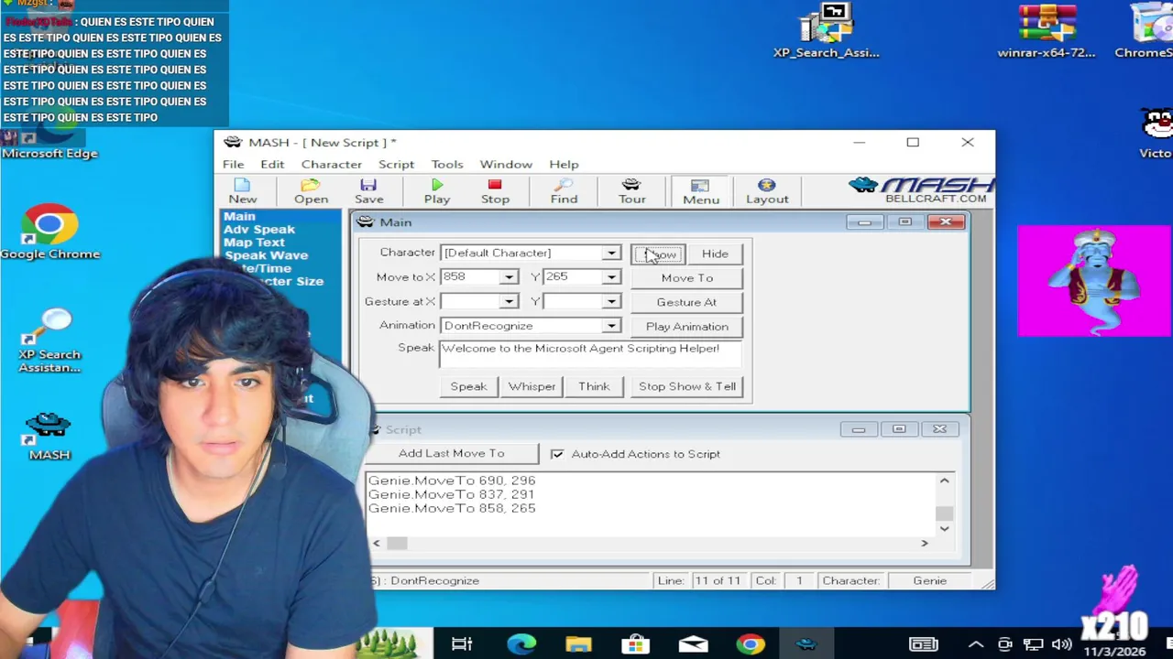Open the winrar-x64 installer icon

coord(1047,32)
